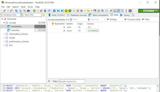This screenshot has height=92, width=160.
Task: Click the disconnect plug icon
Action: pyautogui.click(x=11, y=11)
